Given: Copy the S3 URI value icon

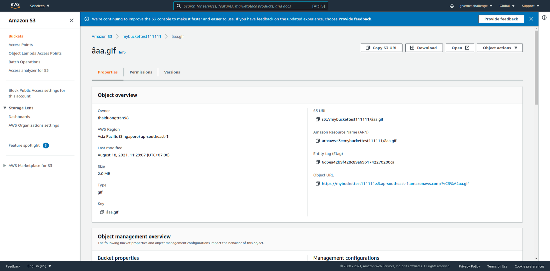Looking at the screenshot, I should 317,119.
